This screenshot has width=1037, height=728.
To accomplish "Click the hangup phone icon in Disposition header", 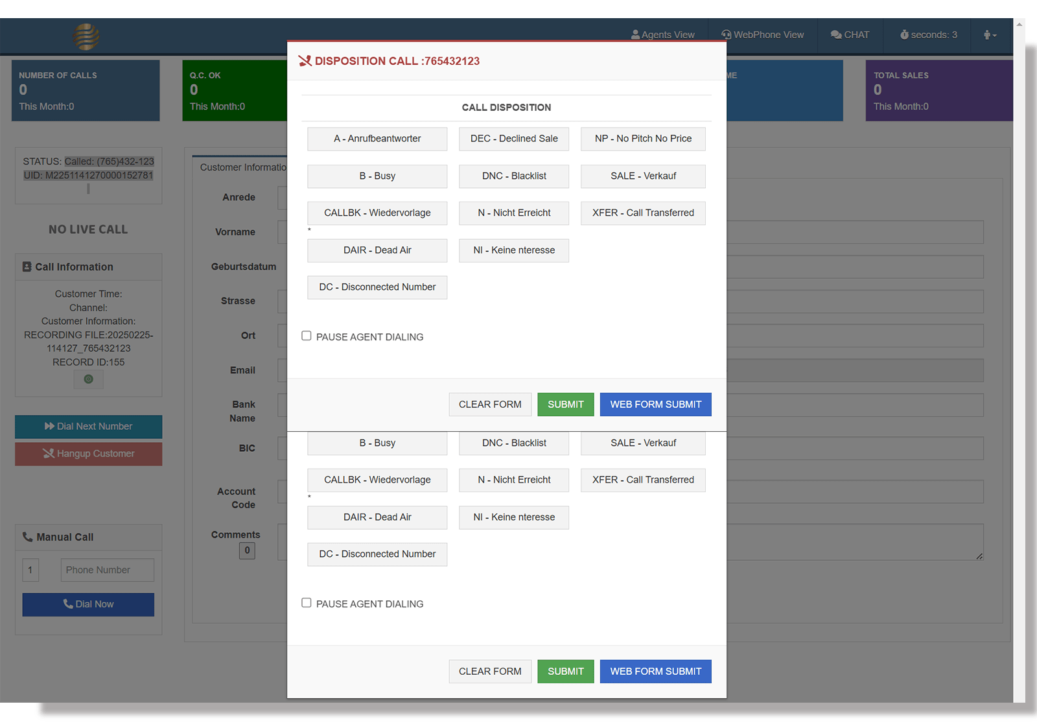I will [x=305, y=60].
